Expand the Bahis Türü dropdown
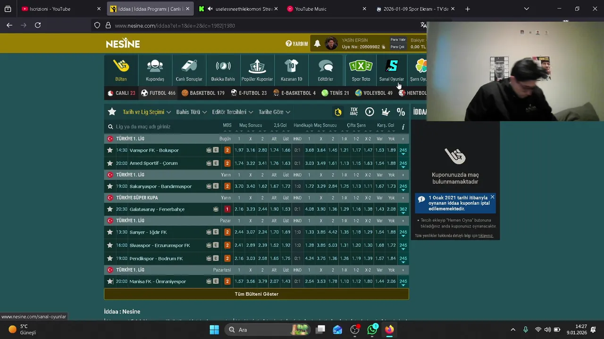 pyautogui.click(x=192, y=112)
